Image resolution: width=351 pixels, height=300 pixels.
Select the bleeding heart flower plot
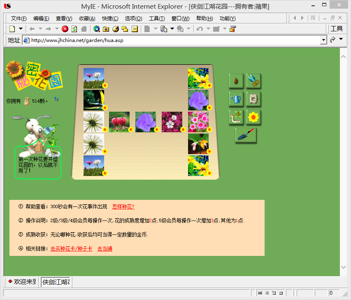[119, 122]
